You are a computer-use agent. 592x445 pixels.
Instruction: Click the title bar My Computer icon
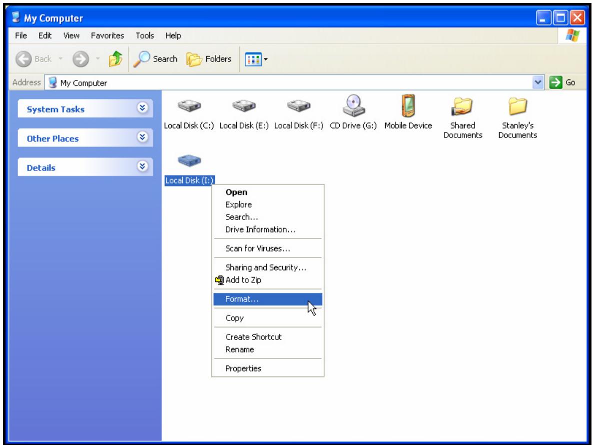15,17
